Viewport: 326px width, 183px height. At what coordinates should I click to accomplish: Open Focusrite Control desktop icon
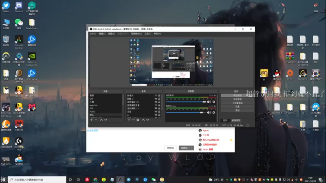pos(19,42)
